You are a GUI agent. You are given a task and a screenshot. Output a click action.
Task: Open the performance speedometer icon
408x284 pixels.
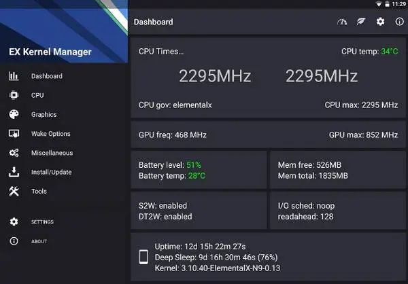tap(342, 22)
